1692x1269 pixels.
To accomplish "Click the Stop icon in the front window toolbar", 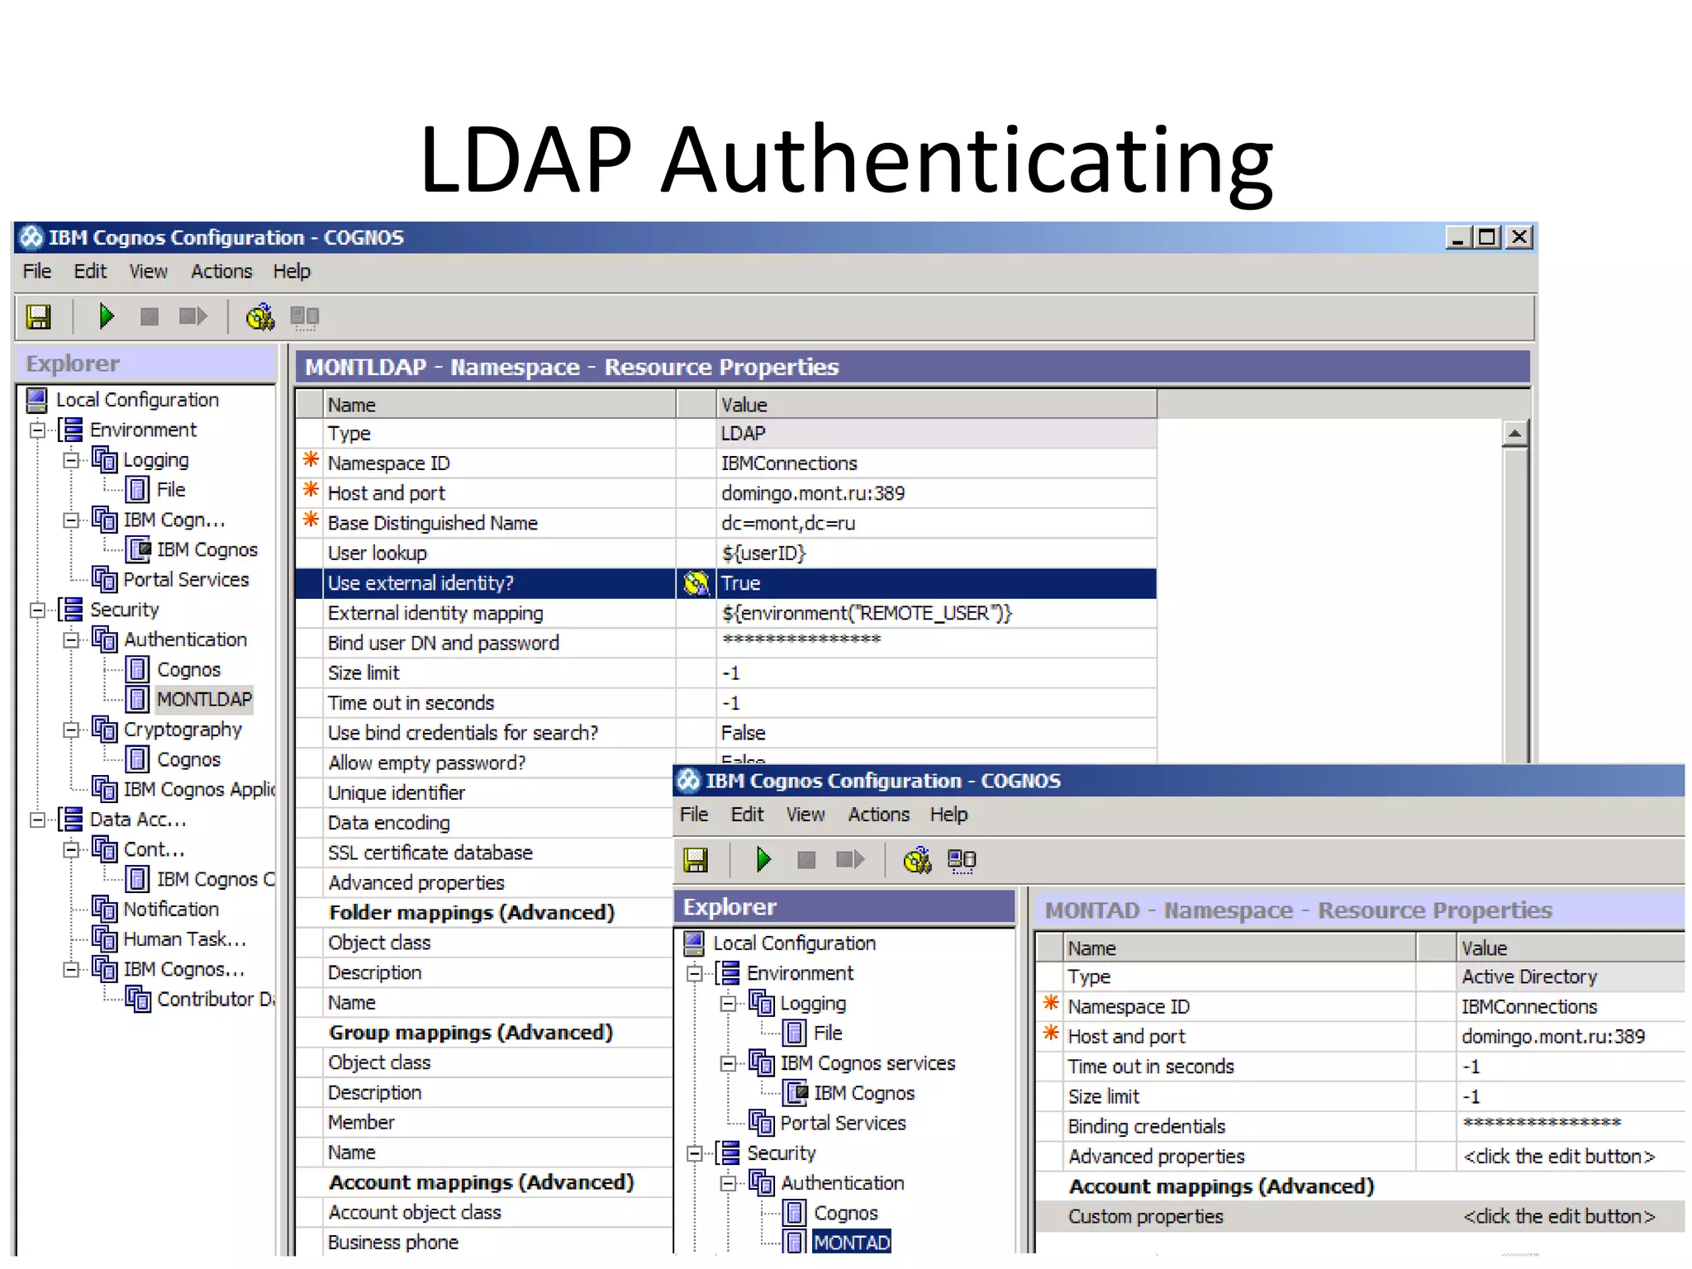I will click(x=806, y=860).
